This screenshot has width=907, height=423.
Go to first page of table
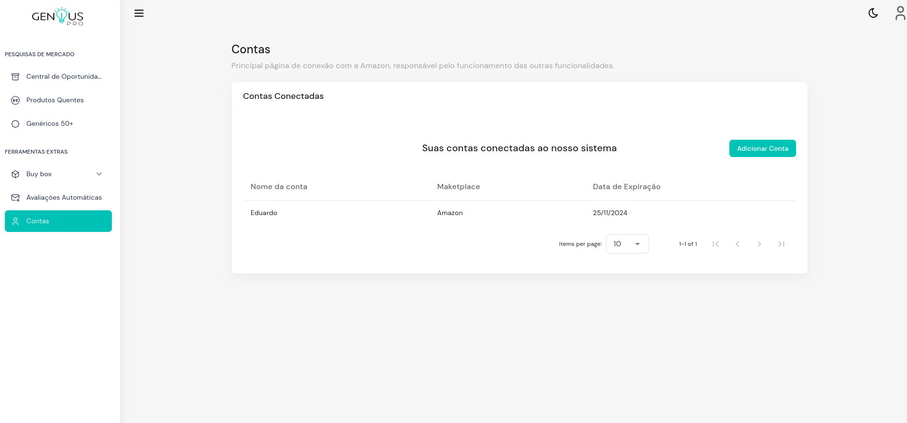[x=715, y=244]
